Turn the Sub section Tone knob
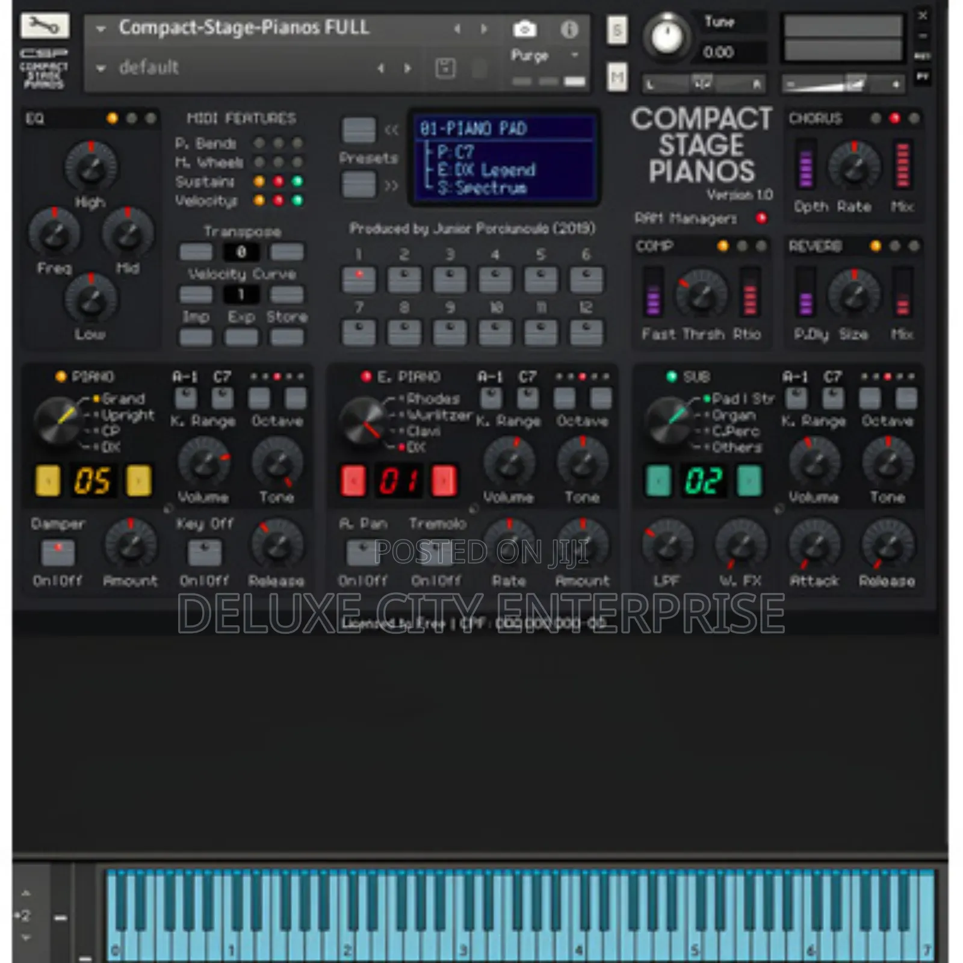Image resolution: width=963 pixels, height=963 pixels. click(x=888, y=463)
